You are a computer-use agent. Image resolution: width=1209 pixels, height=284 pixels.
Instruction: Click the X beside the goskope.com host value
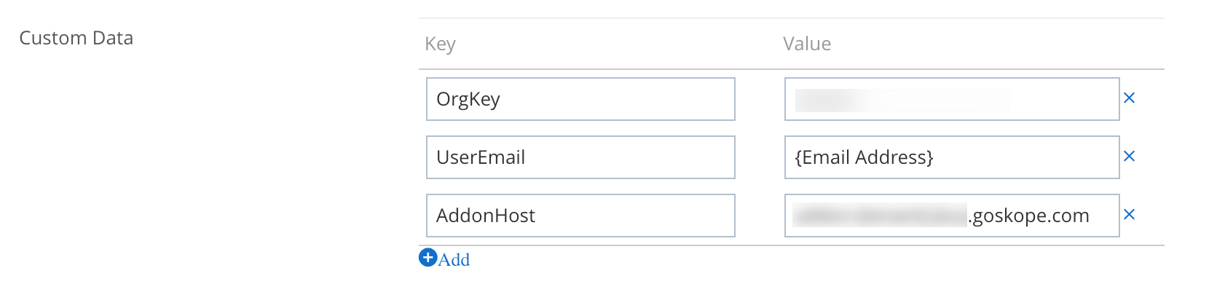tap(1129, 215)
